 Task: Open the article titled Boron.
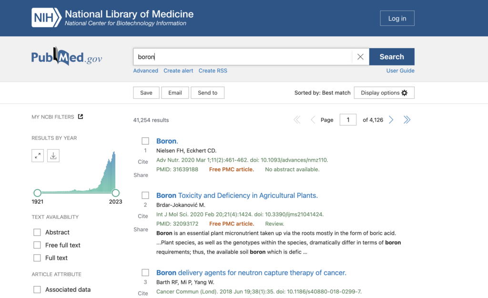coord(167,141)
